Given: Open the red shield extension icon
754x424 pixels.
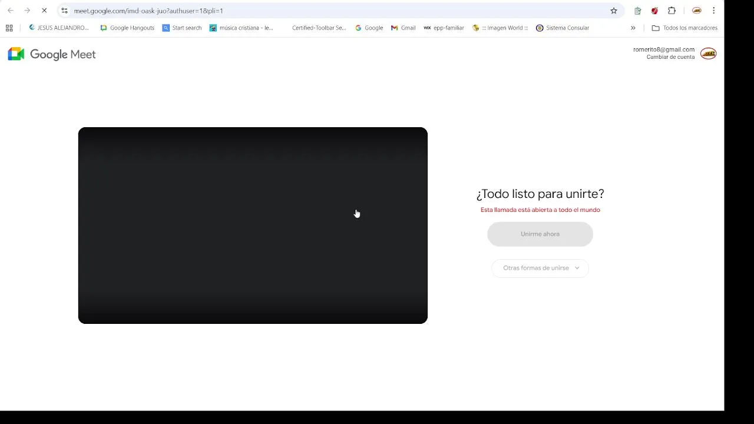Looking at the screenshot, I should pyautogui.click(x=654, y=11).
